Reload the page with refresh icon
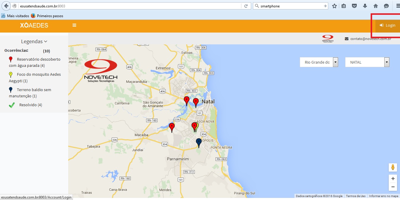The image size is (400, 200). pyautogui.click(x=246, y=6)
